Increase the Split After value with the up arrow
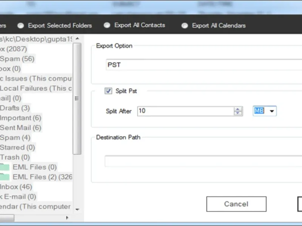The width and height of the screenshot is (302, 226). pos(238,109)
